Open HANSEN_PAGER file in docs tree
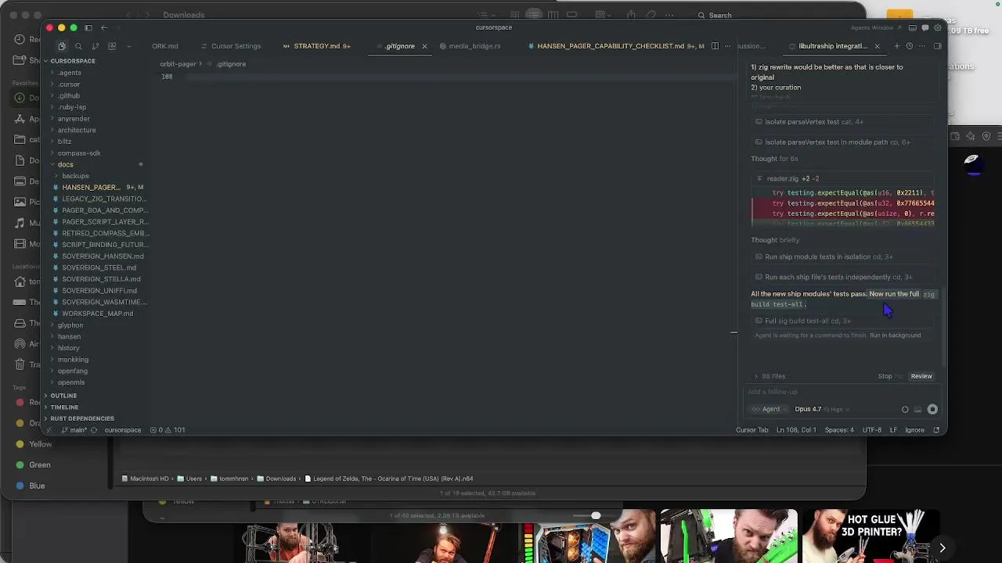 tap(91, 188)
